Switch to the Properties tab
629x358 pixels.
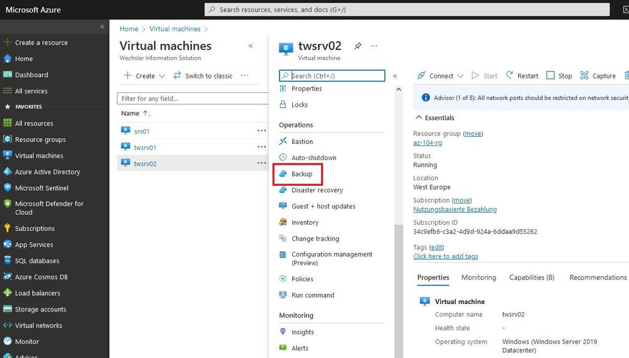click(x=433, y=278)
